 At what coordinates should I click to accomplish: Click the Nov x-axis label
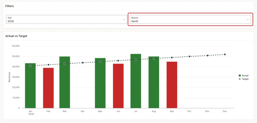tap(207, 111)
